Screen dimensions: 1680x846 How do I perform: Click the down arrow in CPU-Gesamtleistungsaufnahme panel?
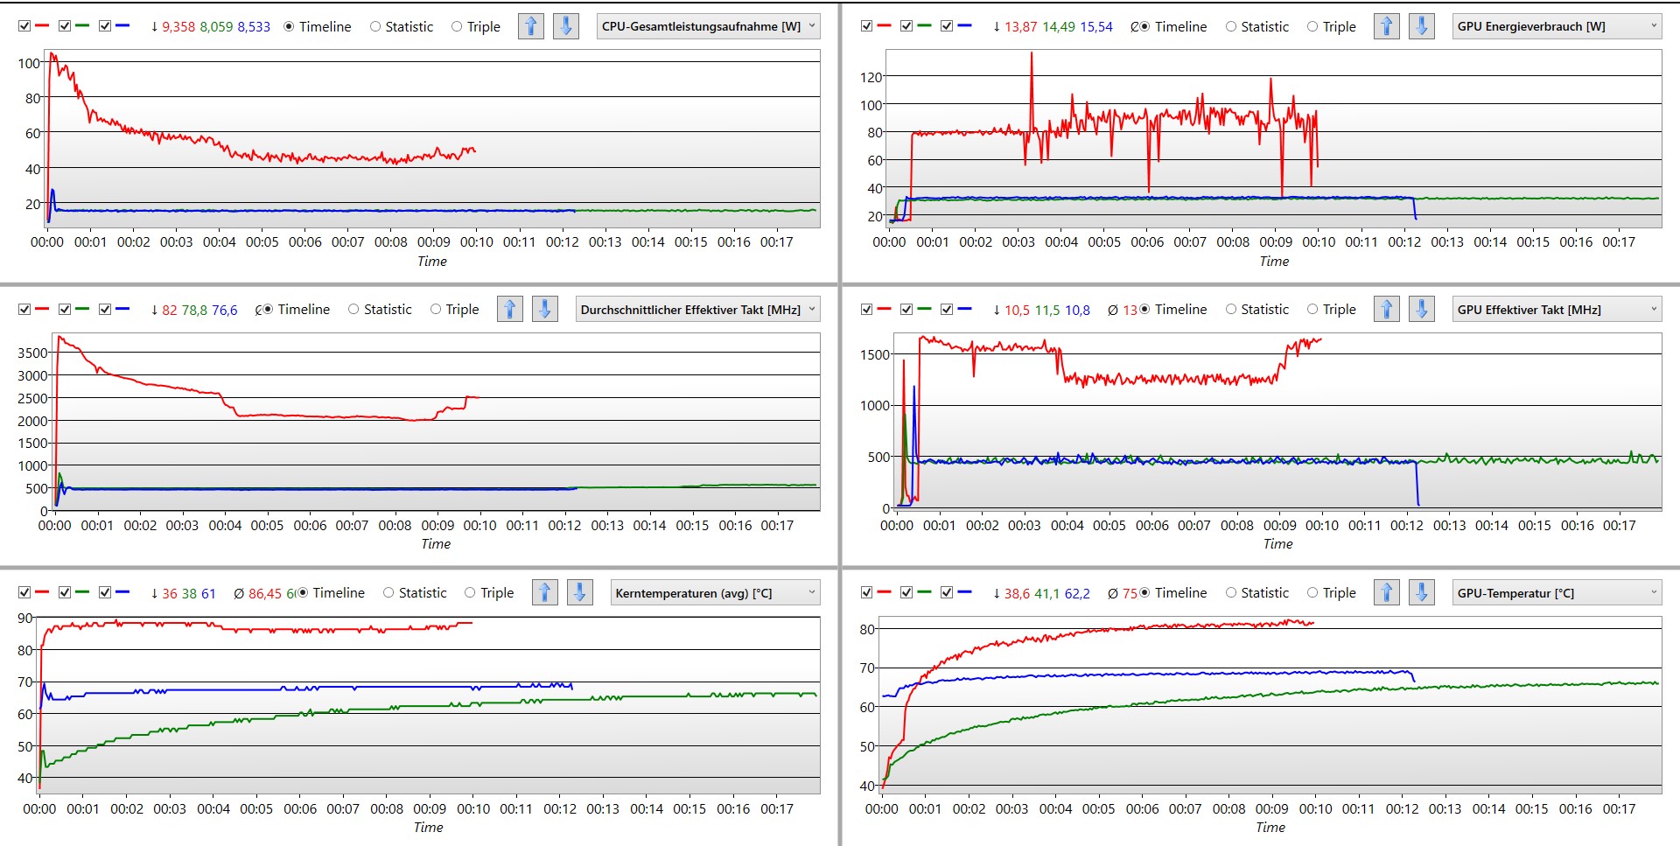566,26
